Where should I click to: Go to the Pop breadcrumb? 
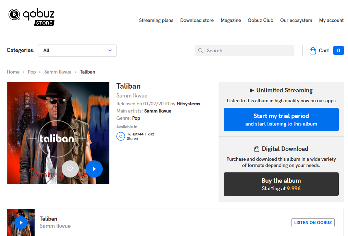(32, 72)
